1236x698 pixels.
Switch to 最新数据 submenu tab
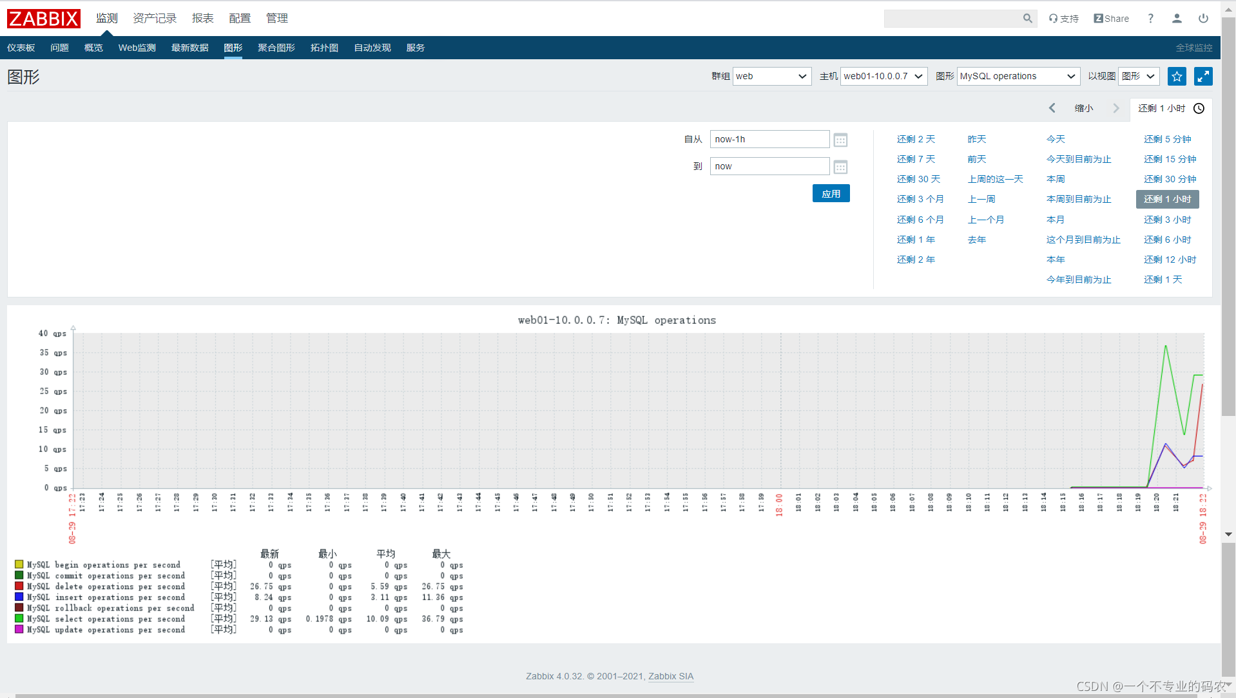(x=190, y=48)
